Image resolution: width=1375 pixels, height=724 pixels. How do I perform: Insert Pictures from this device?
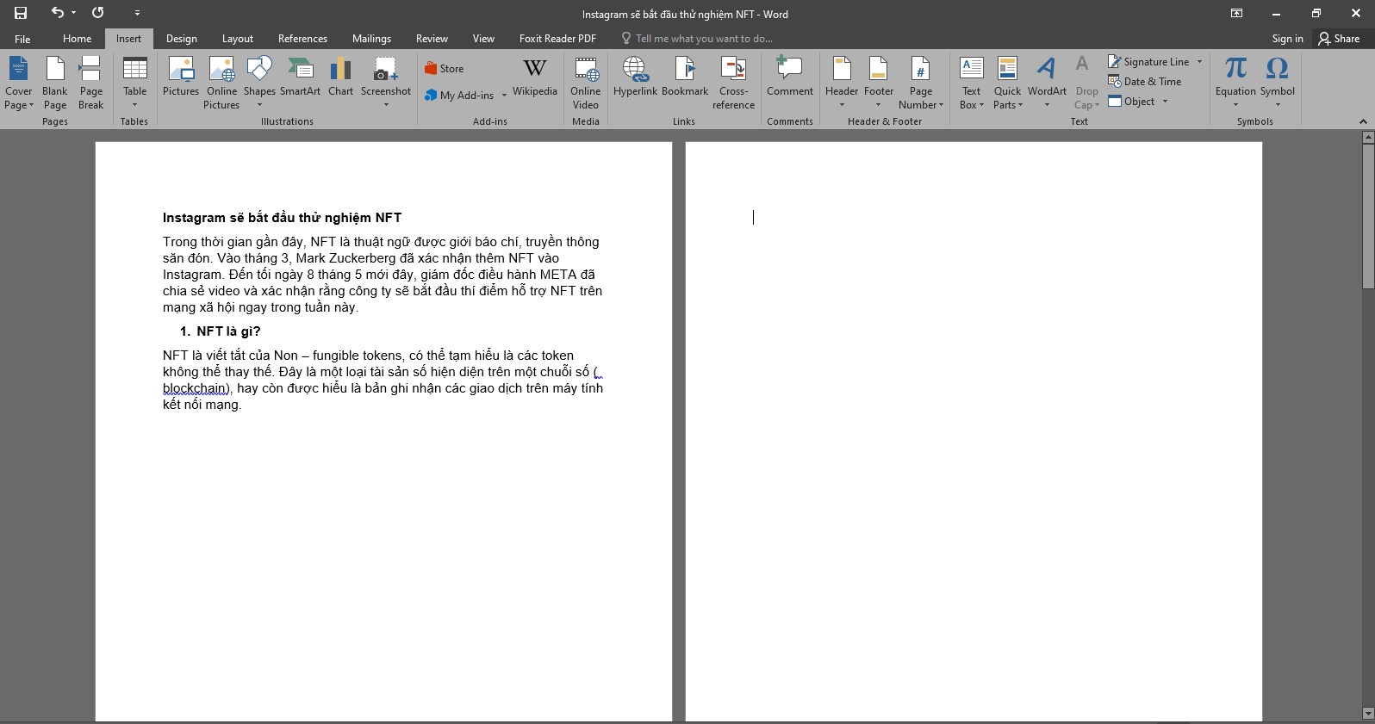point(181,77)
